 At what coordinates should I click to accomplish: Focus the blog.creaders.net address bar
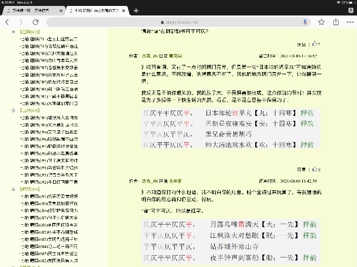tap(178, 22)
